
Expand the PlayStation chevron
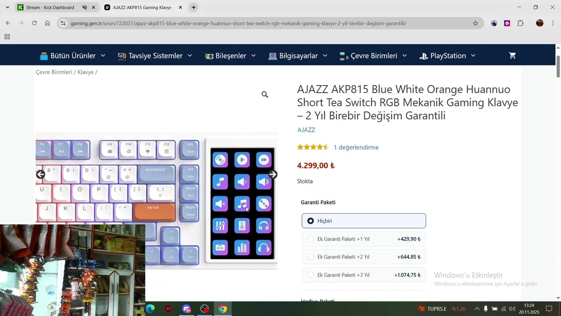(x=473, y=56)
